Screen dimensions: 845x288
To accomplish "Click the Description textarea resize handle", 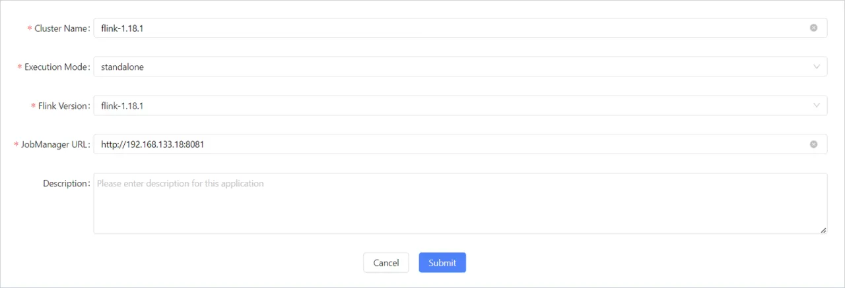I will tap(823, 230).
